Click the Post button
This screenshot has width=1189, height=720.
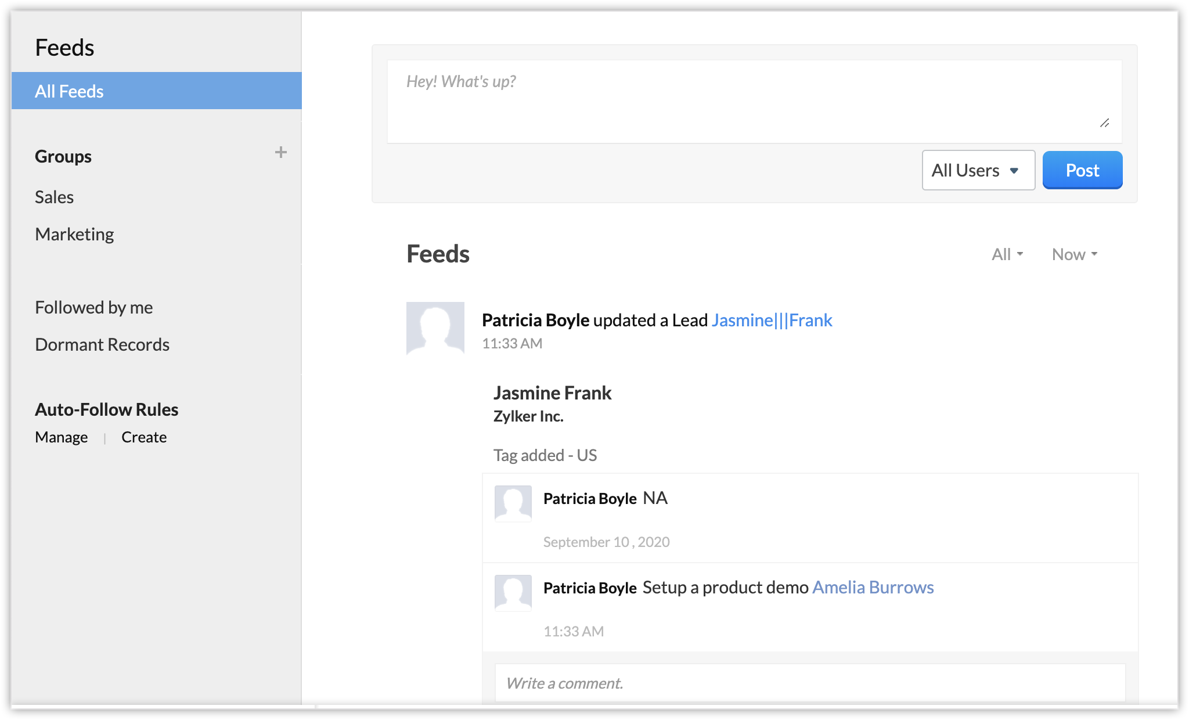pos(1082,170)
